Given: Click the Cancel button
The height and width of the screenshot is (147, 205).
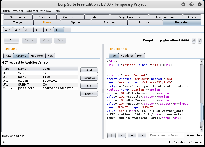Looking at the screenshot, I should pyautogui.click(x=30, y=40).
